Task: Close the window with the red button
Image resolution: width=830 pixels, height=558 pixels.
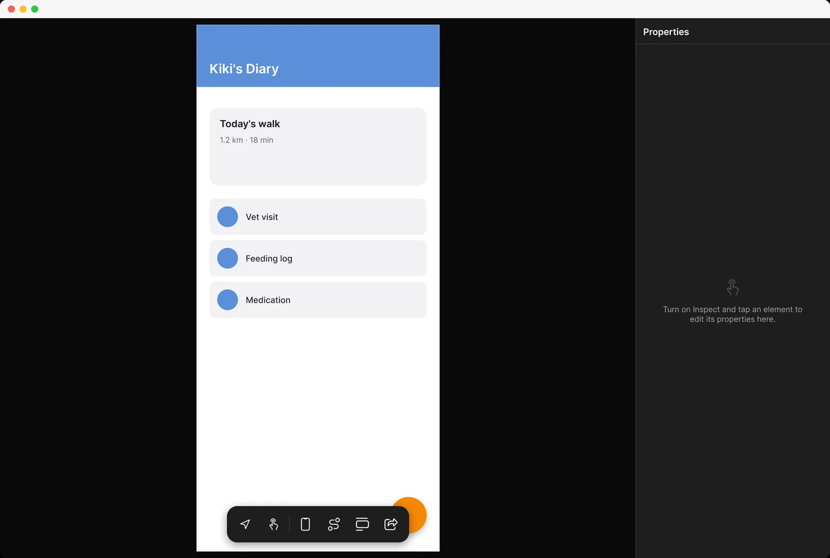Action: tap(11, 9)
